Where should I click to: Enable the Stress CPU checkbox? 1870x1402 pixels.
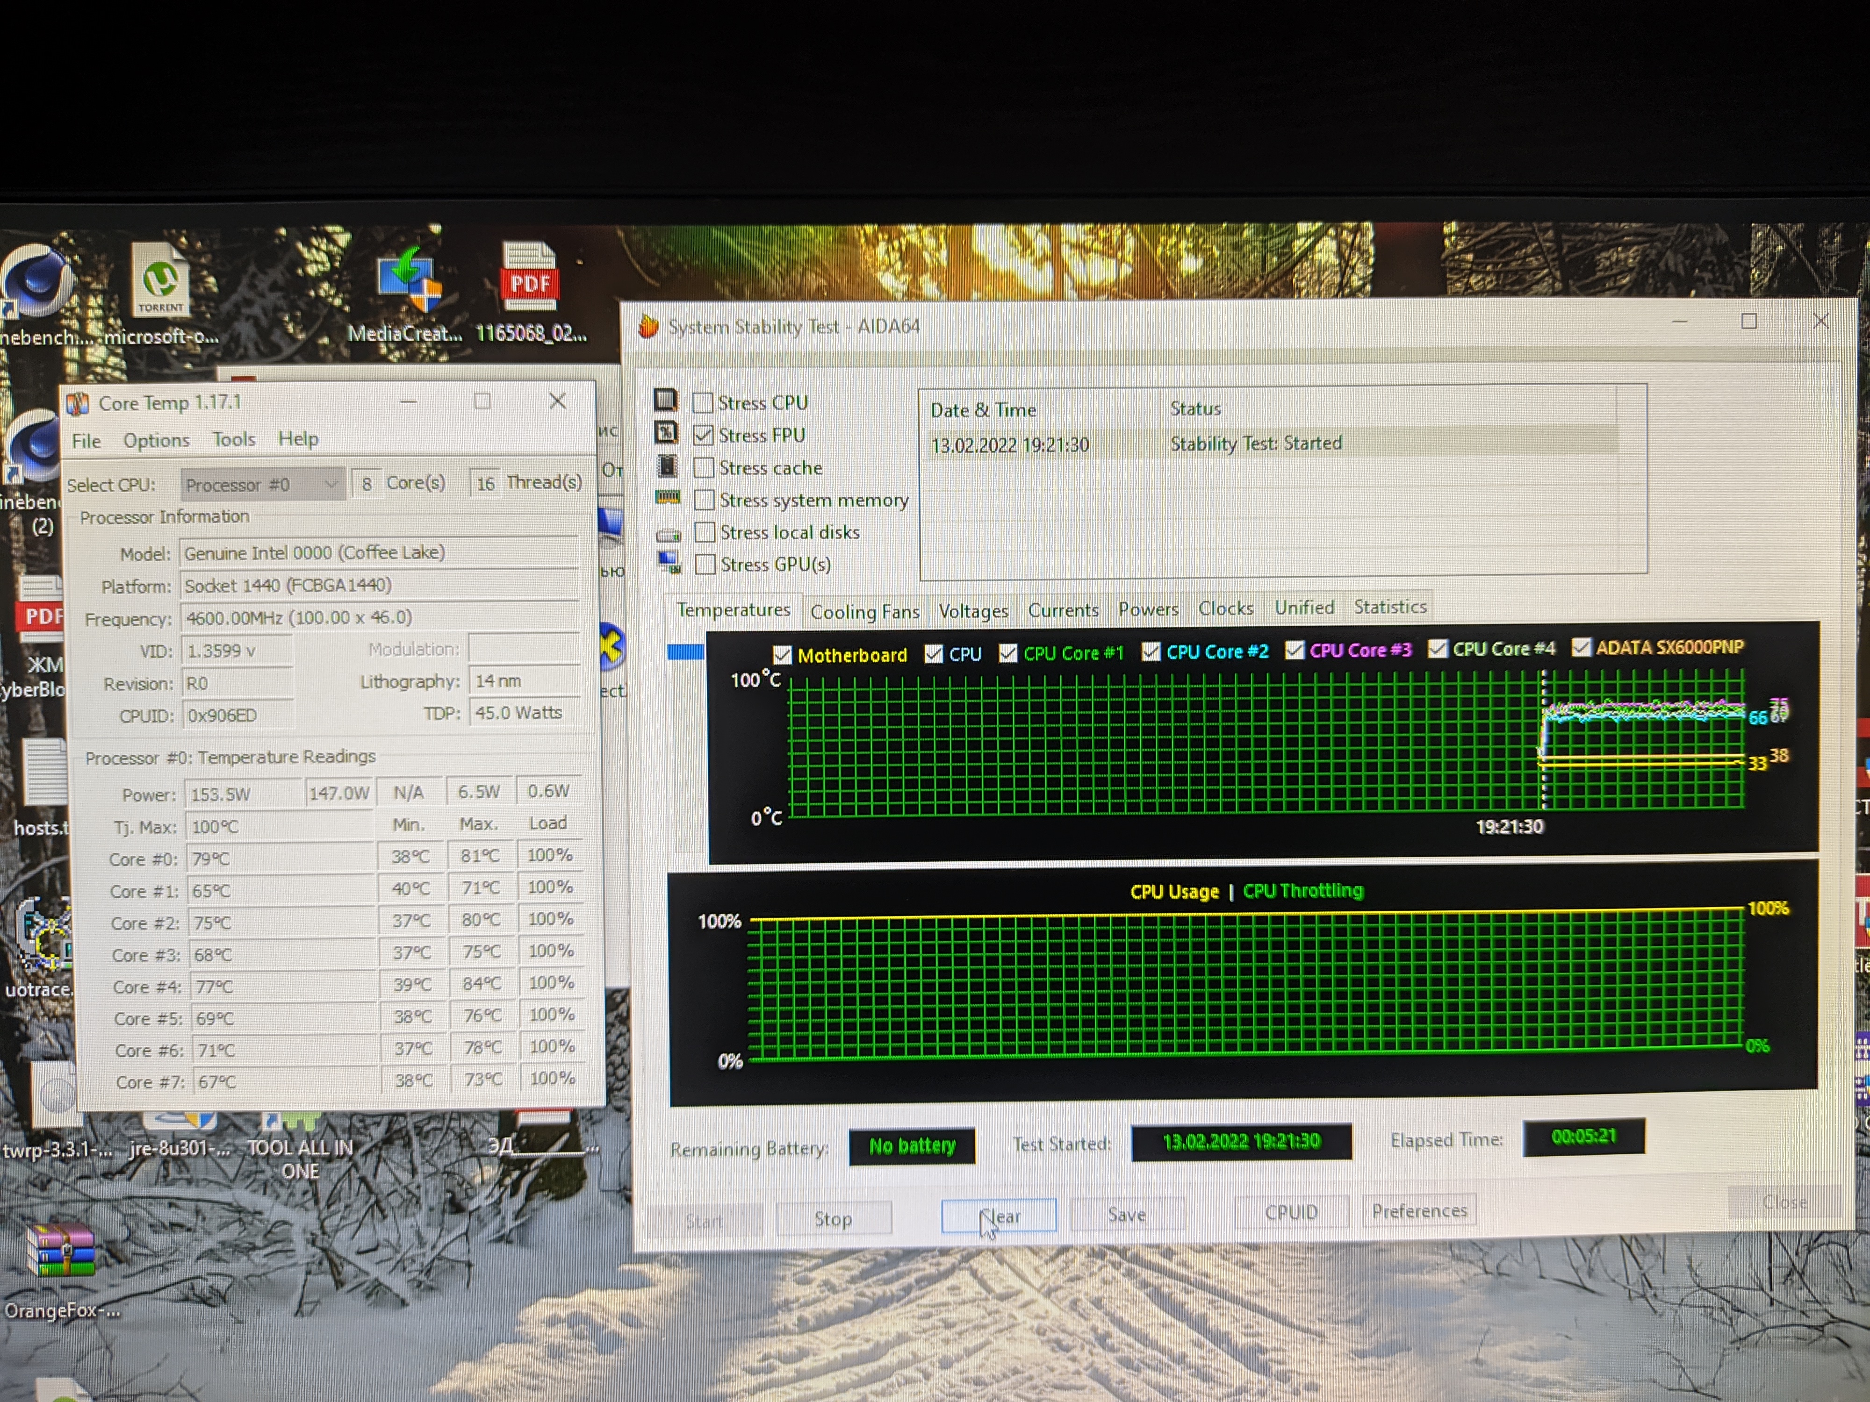coord(703,403)
